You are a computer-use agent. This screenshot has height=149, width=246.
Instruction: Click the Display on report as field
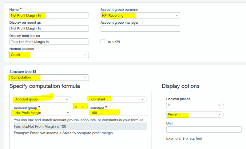click(x=49, y=29)
